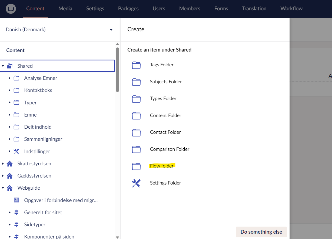The image size is (332, 239).
Task: Expand the Analyse Emner folder
Action: tap(9, 78)
